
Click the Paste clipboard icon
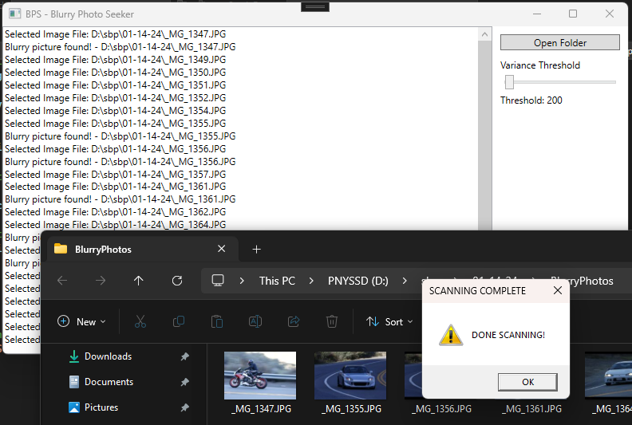tap(217, 321)
